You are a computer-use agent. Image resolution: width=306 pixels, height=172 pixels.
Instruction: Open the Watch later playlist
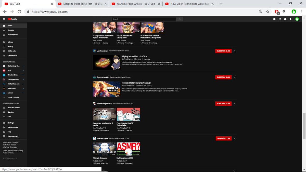(x=13, y=51)
